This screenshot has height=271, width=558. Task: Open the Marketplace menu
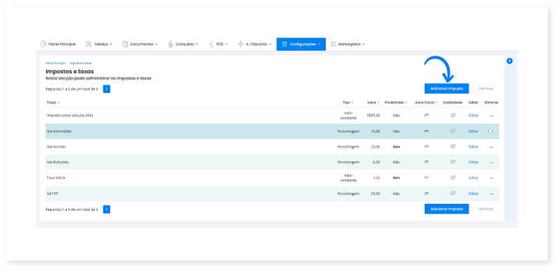pyautogui.click(x=347, y=44)
